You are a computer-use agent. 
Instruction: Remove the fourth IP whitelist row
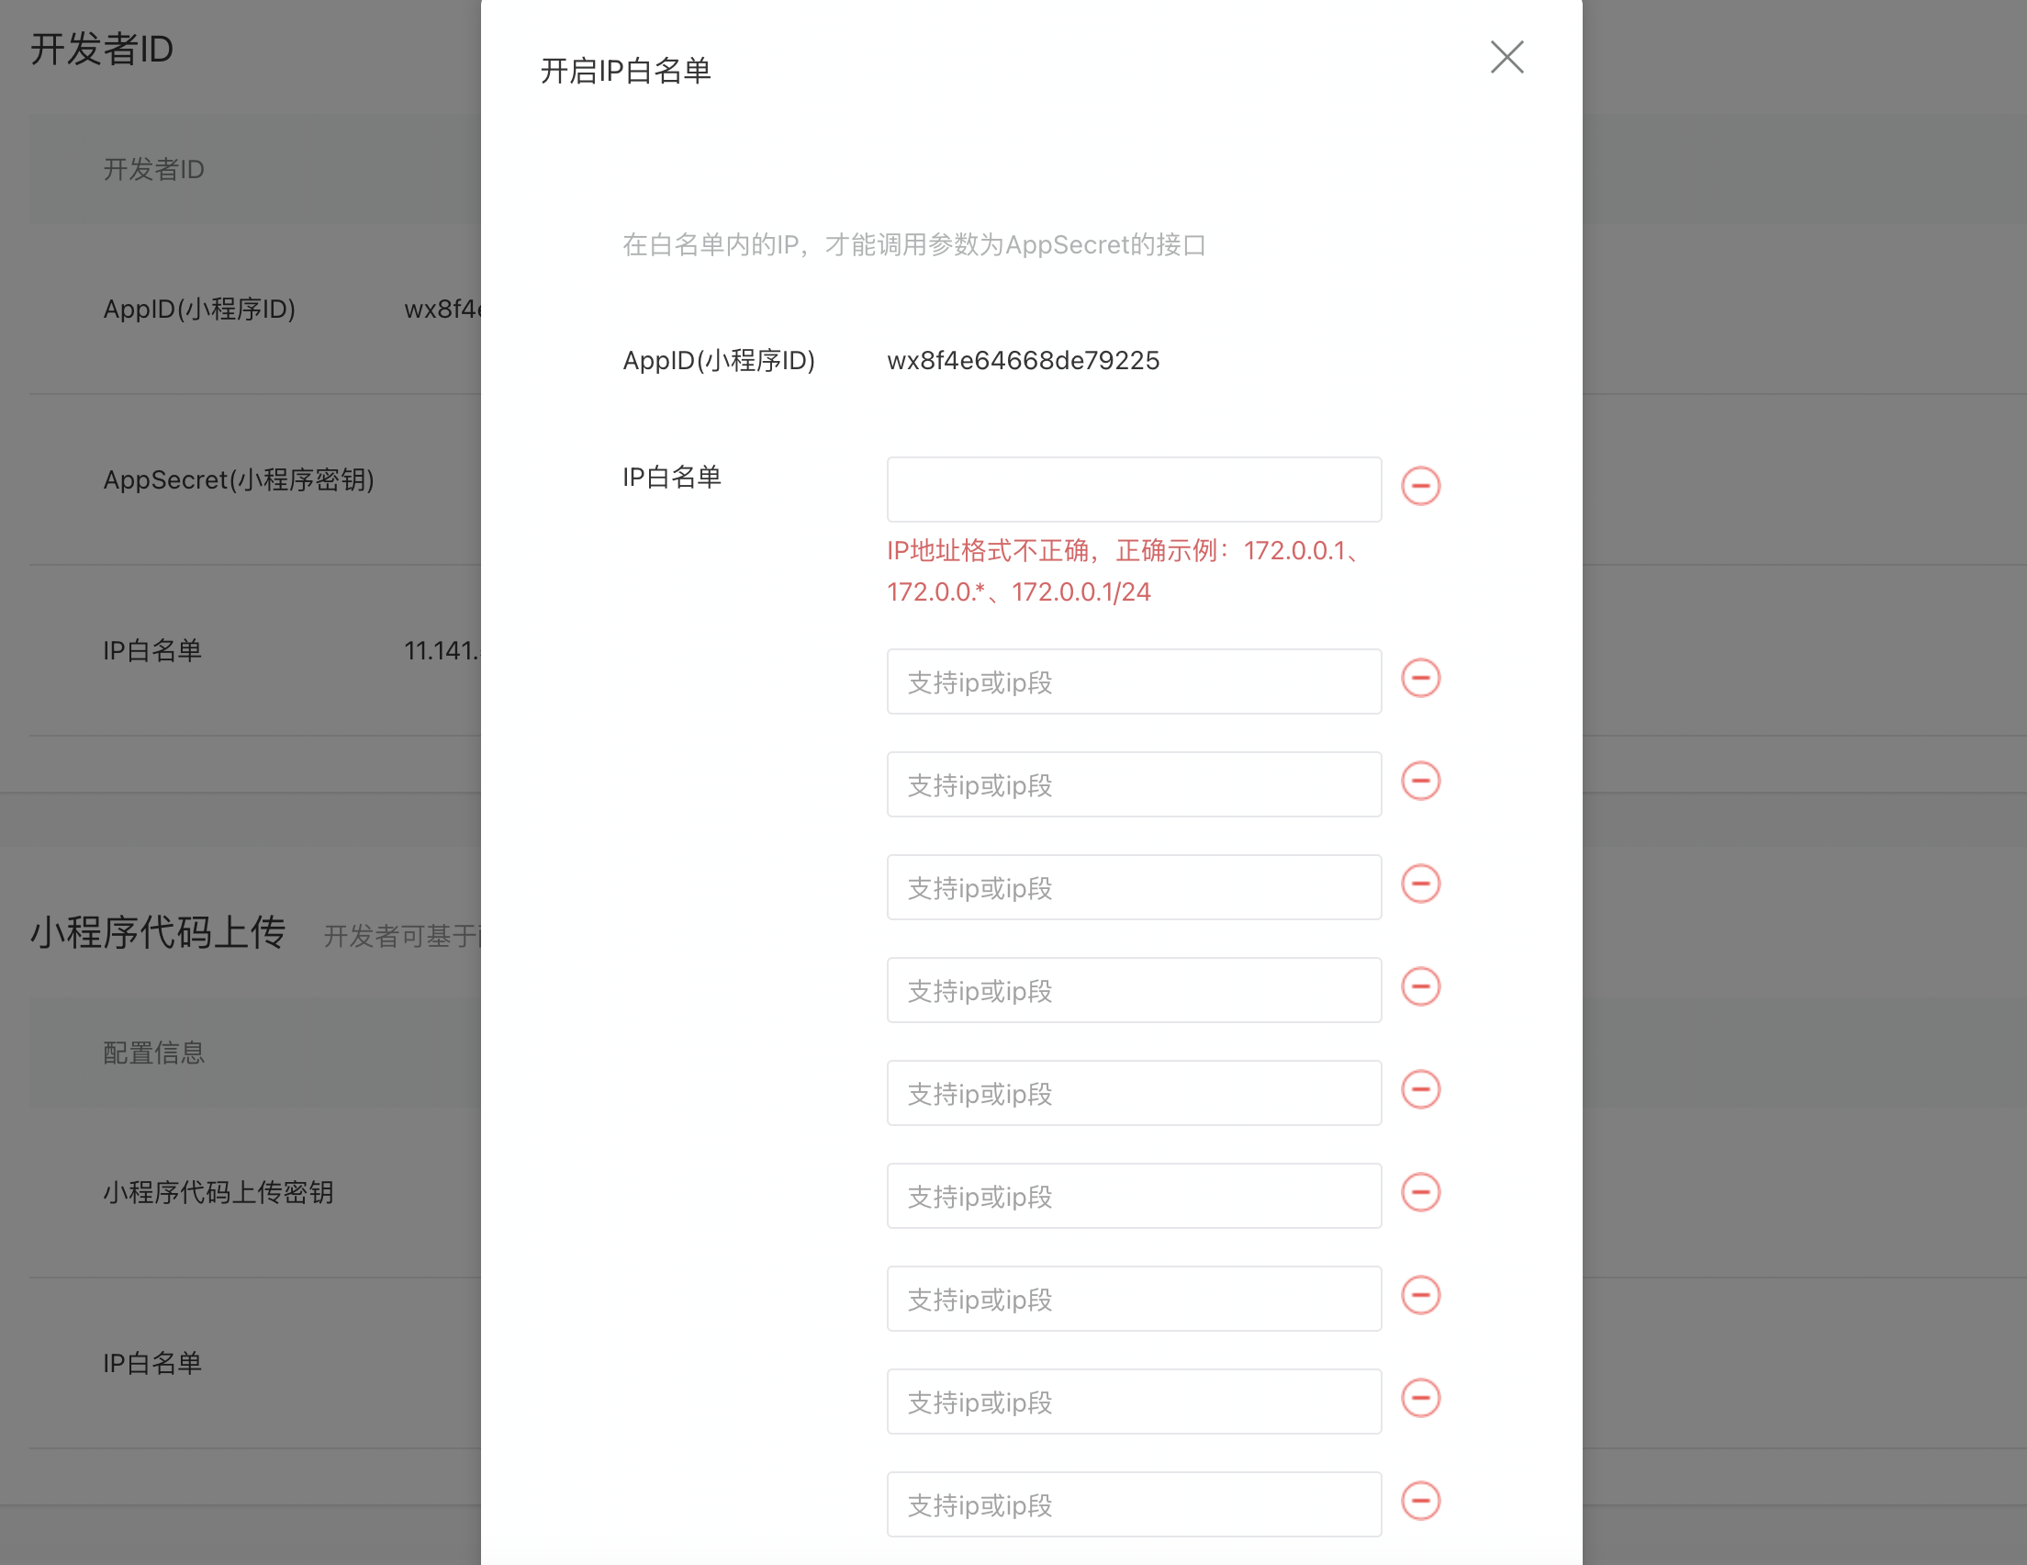1420,884
